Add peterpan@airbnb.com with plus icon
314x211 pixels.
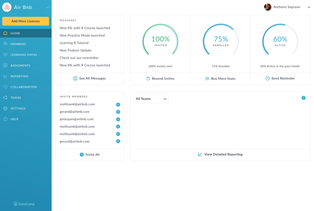[x=118, y=119]
